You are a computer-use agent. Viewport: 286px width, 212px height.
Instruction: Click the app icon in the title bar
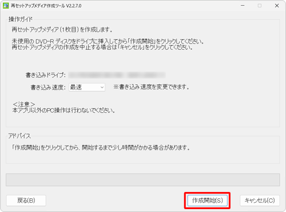point(6,6)
